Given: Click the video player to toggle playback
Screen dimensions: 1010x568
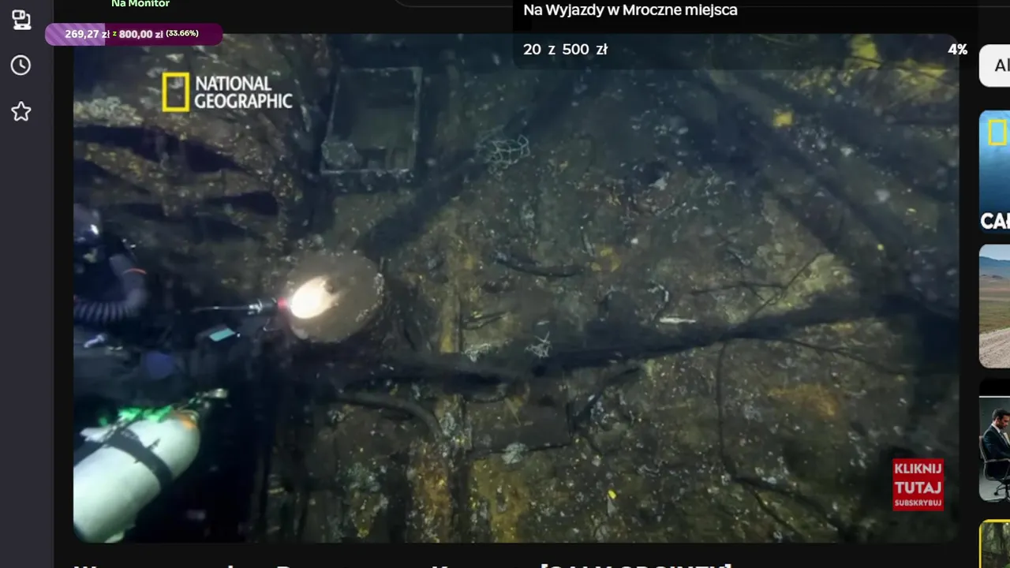Looking at the screenshot, I should coord(516,288).
